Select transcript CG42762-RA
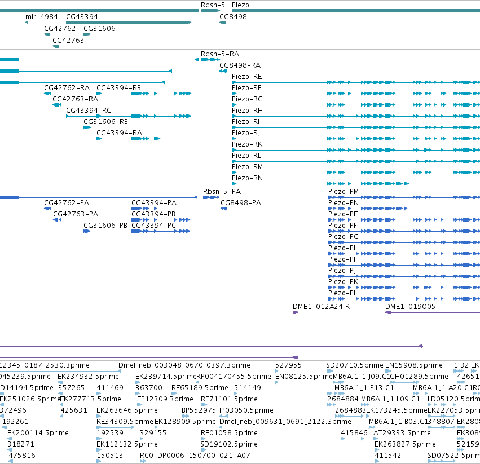This screenshot has height=464, width=480. [67, 88]
